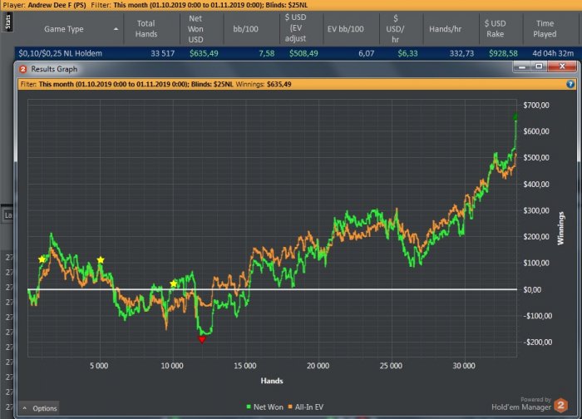The image size is (582, 419).
Task: Click the first yellow star marker
Action: tap(42, 259)
